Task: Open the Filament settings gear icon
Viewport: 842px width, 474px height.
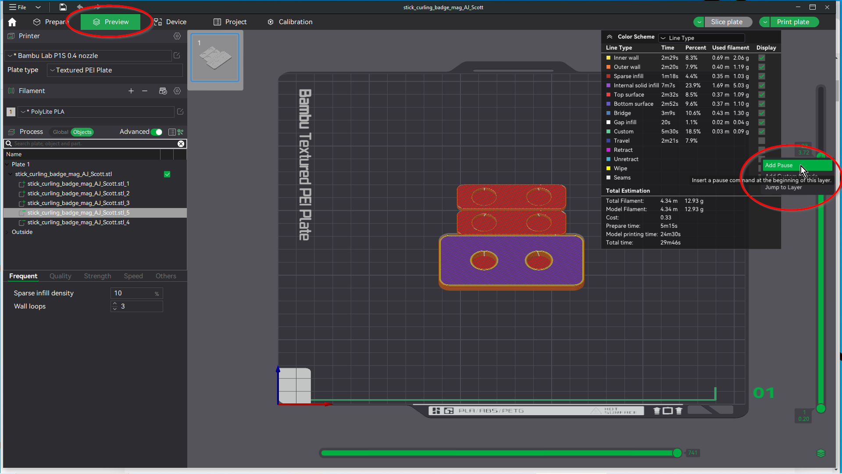Action: coord(177,91)
